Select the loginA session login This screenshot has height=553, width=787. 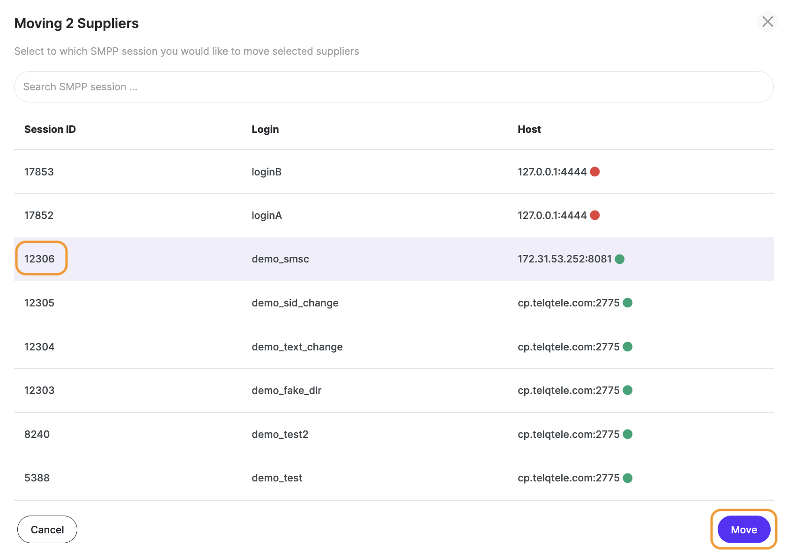(267, 215)
